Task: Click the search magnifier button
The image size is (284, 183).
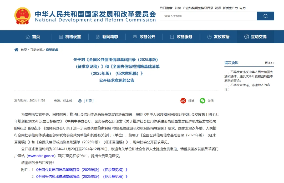Action: 265,16
